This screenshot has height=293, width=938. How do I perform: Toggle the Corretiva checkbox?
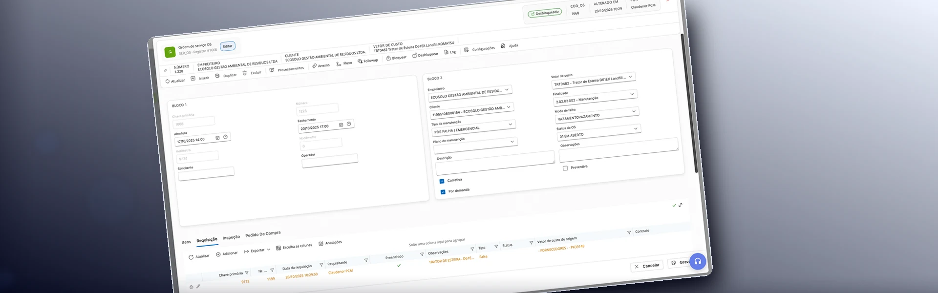442,181
